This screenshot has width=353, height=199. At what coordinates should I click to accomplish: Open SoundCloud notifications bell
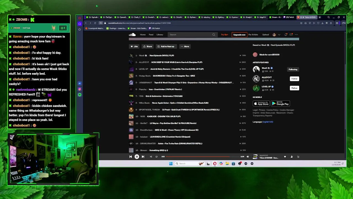(286, 35)
